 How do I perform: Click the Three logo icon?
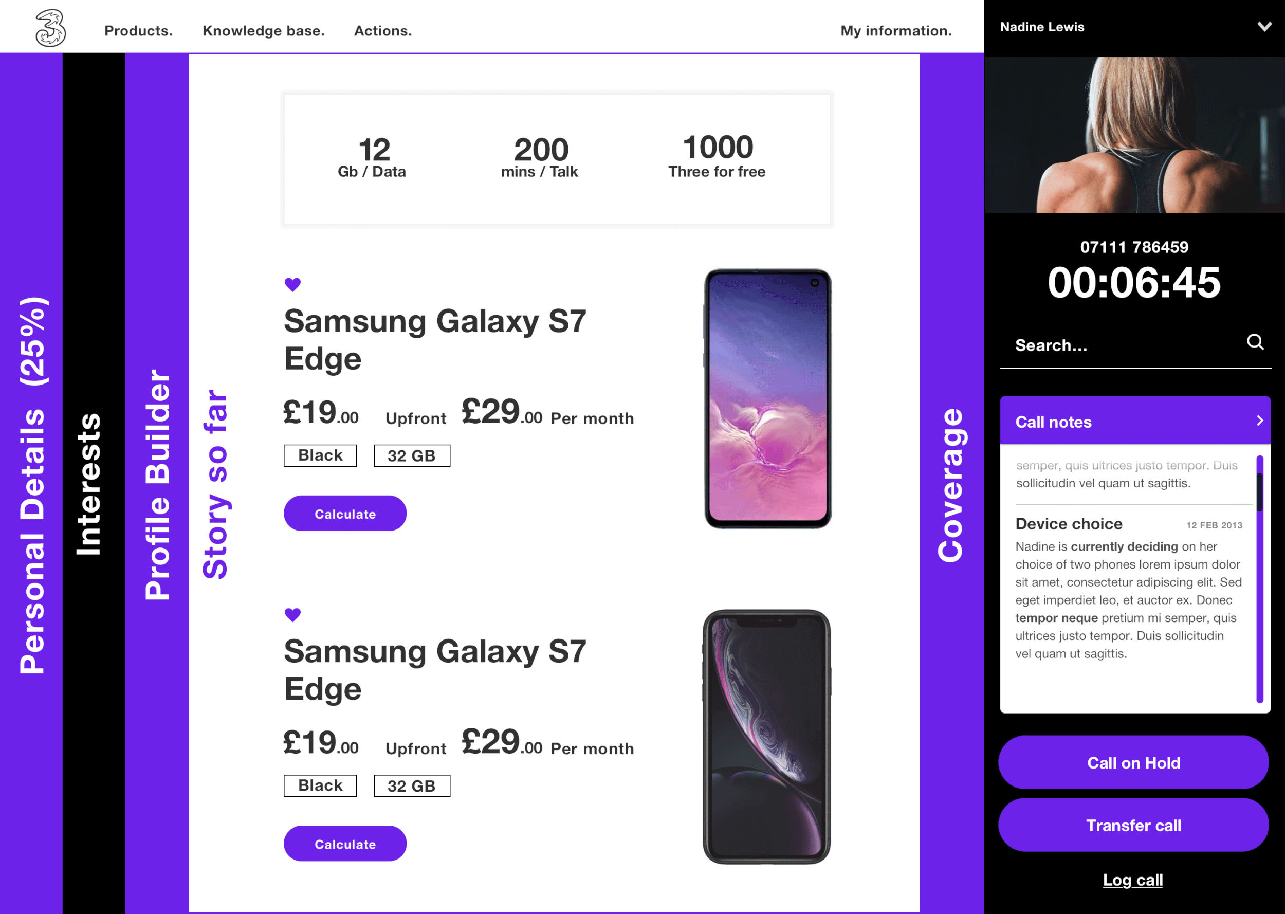[51, 28]
